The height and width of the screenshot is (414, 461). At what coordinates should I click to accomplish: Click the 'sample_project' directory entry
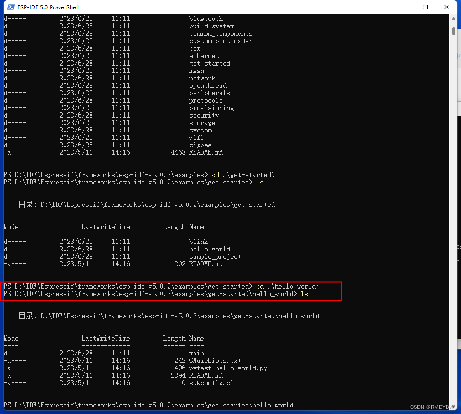(215, 256)
